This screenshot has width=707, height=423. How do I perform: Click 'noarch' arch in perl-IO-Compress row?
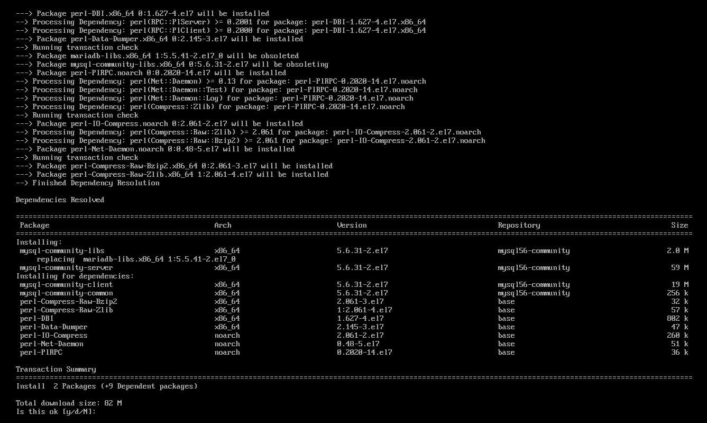coord(227,335)
